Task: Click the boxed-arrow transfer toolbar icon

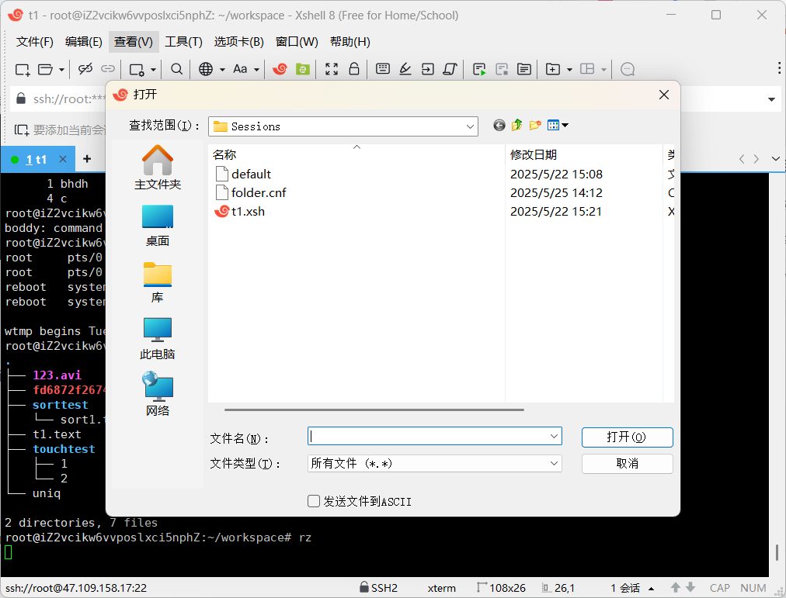Action: [x=428, y=69]
